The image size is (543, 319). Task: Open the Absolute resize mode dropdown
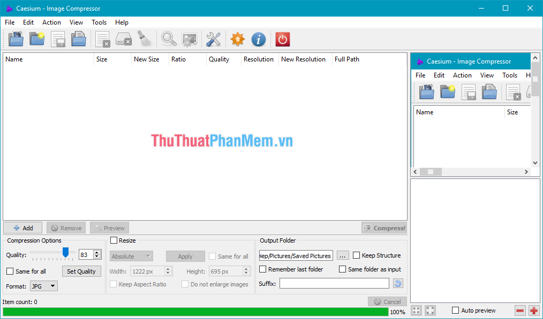131,256
